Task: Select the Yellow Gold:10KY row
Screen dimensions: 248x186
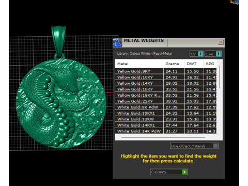Action: 166,78
